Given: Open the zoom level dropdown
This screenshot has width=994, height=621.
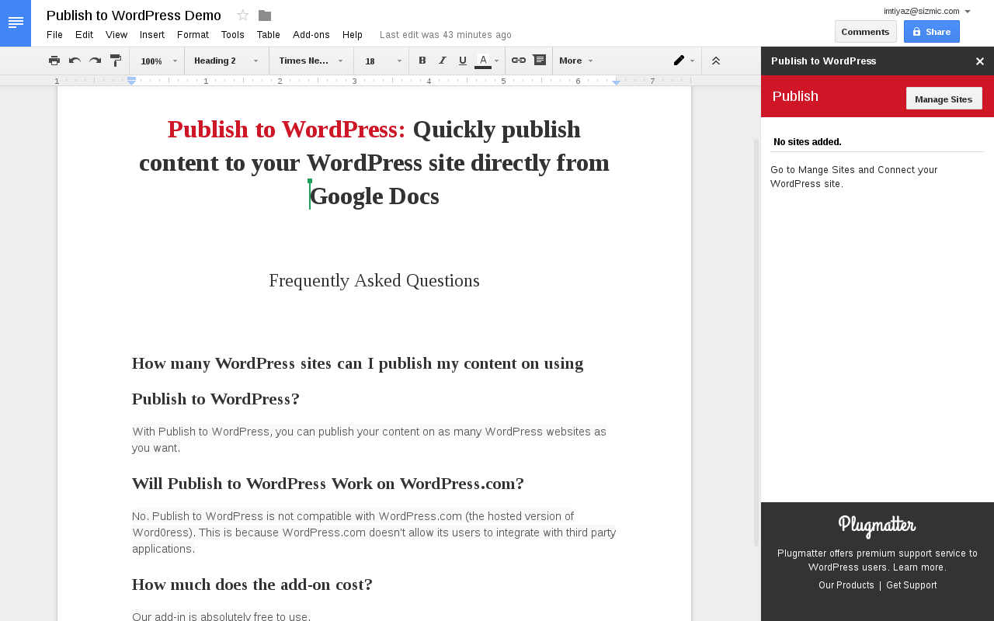Looking at the screenshot, I should click(158, 61).
